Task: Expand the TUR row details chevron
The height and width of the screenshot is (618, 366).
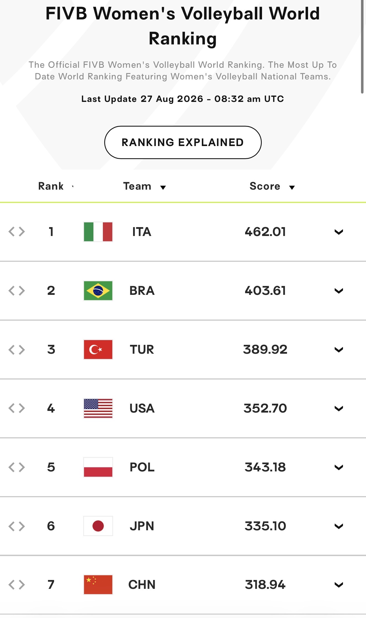Action: click(339, 350)
